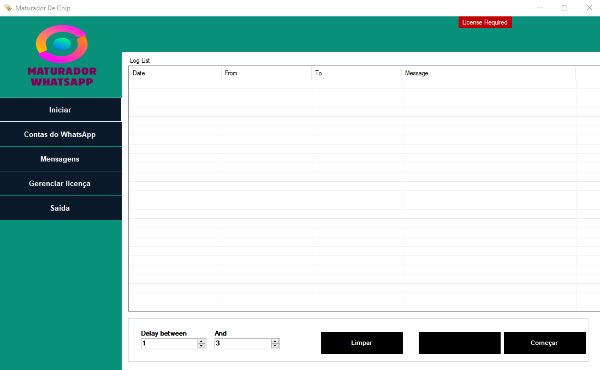The width and height of the screenshot is (600, 370).
Task: Click the blank black button beside Começar
Action: coord(459,343)
